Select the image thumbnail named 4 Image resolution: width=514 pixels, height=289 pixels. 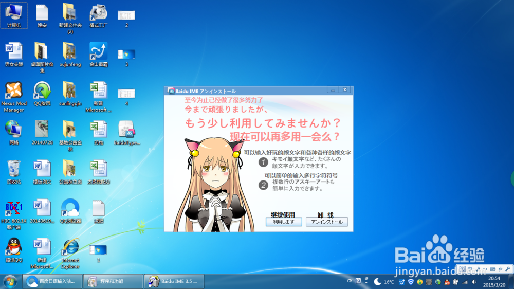coord(126,97)
